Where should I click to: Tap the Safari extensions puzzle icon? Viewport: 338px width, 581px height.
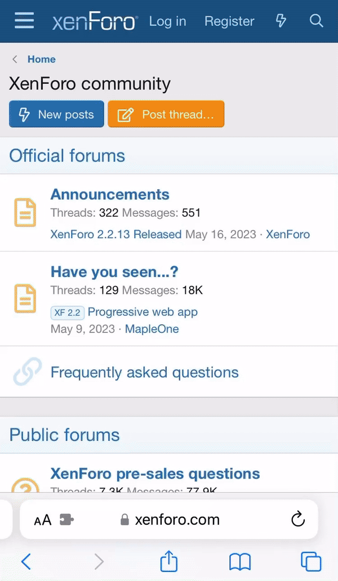pos(66,520)
